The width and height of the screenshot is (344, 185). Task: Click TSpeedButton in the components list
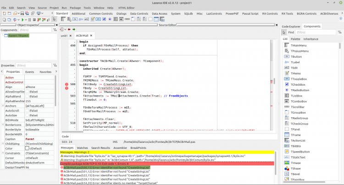tap(300, 152)
